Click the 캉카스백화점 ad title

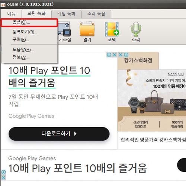tap(138, 61)
